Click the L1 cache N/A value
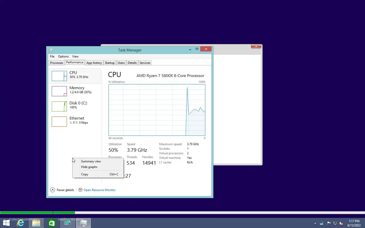365x228 pixels. click(x=190, y=162)
